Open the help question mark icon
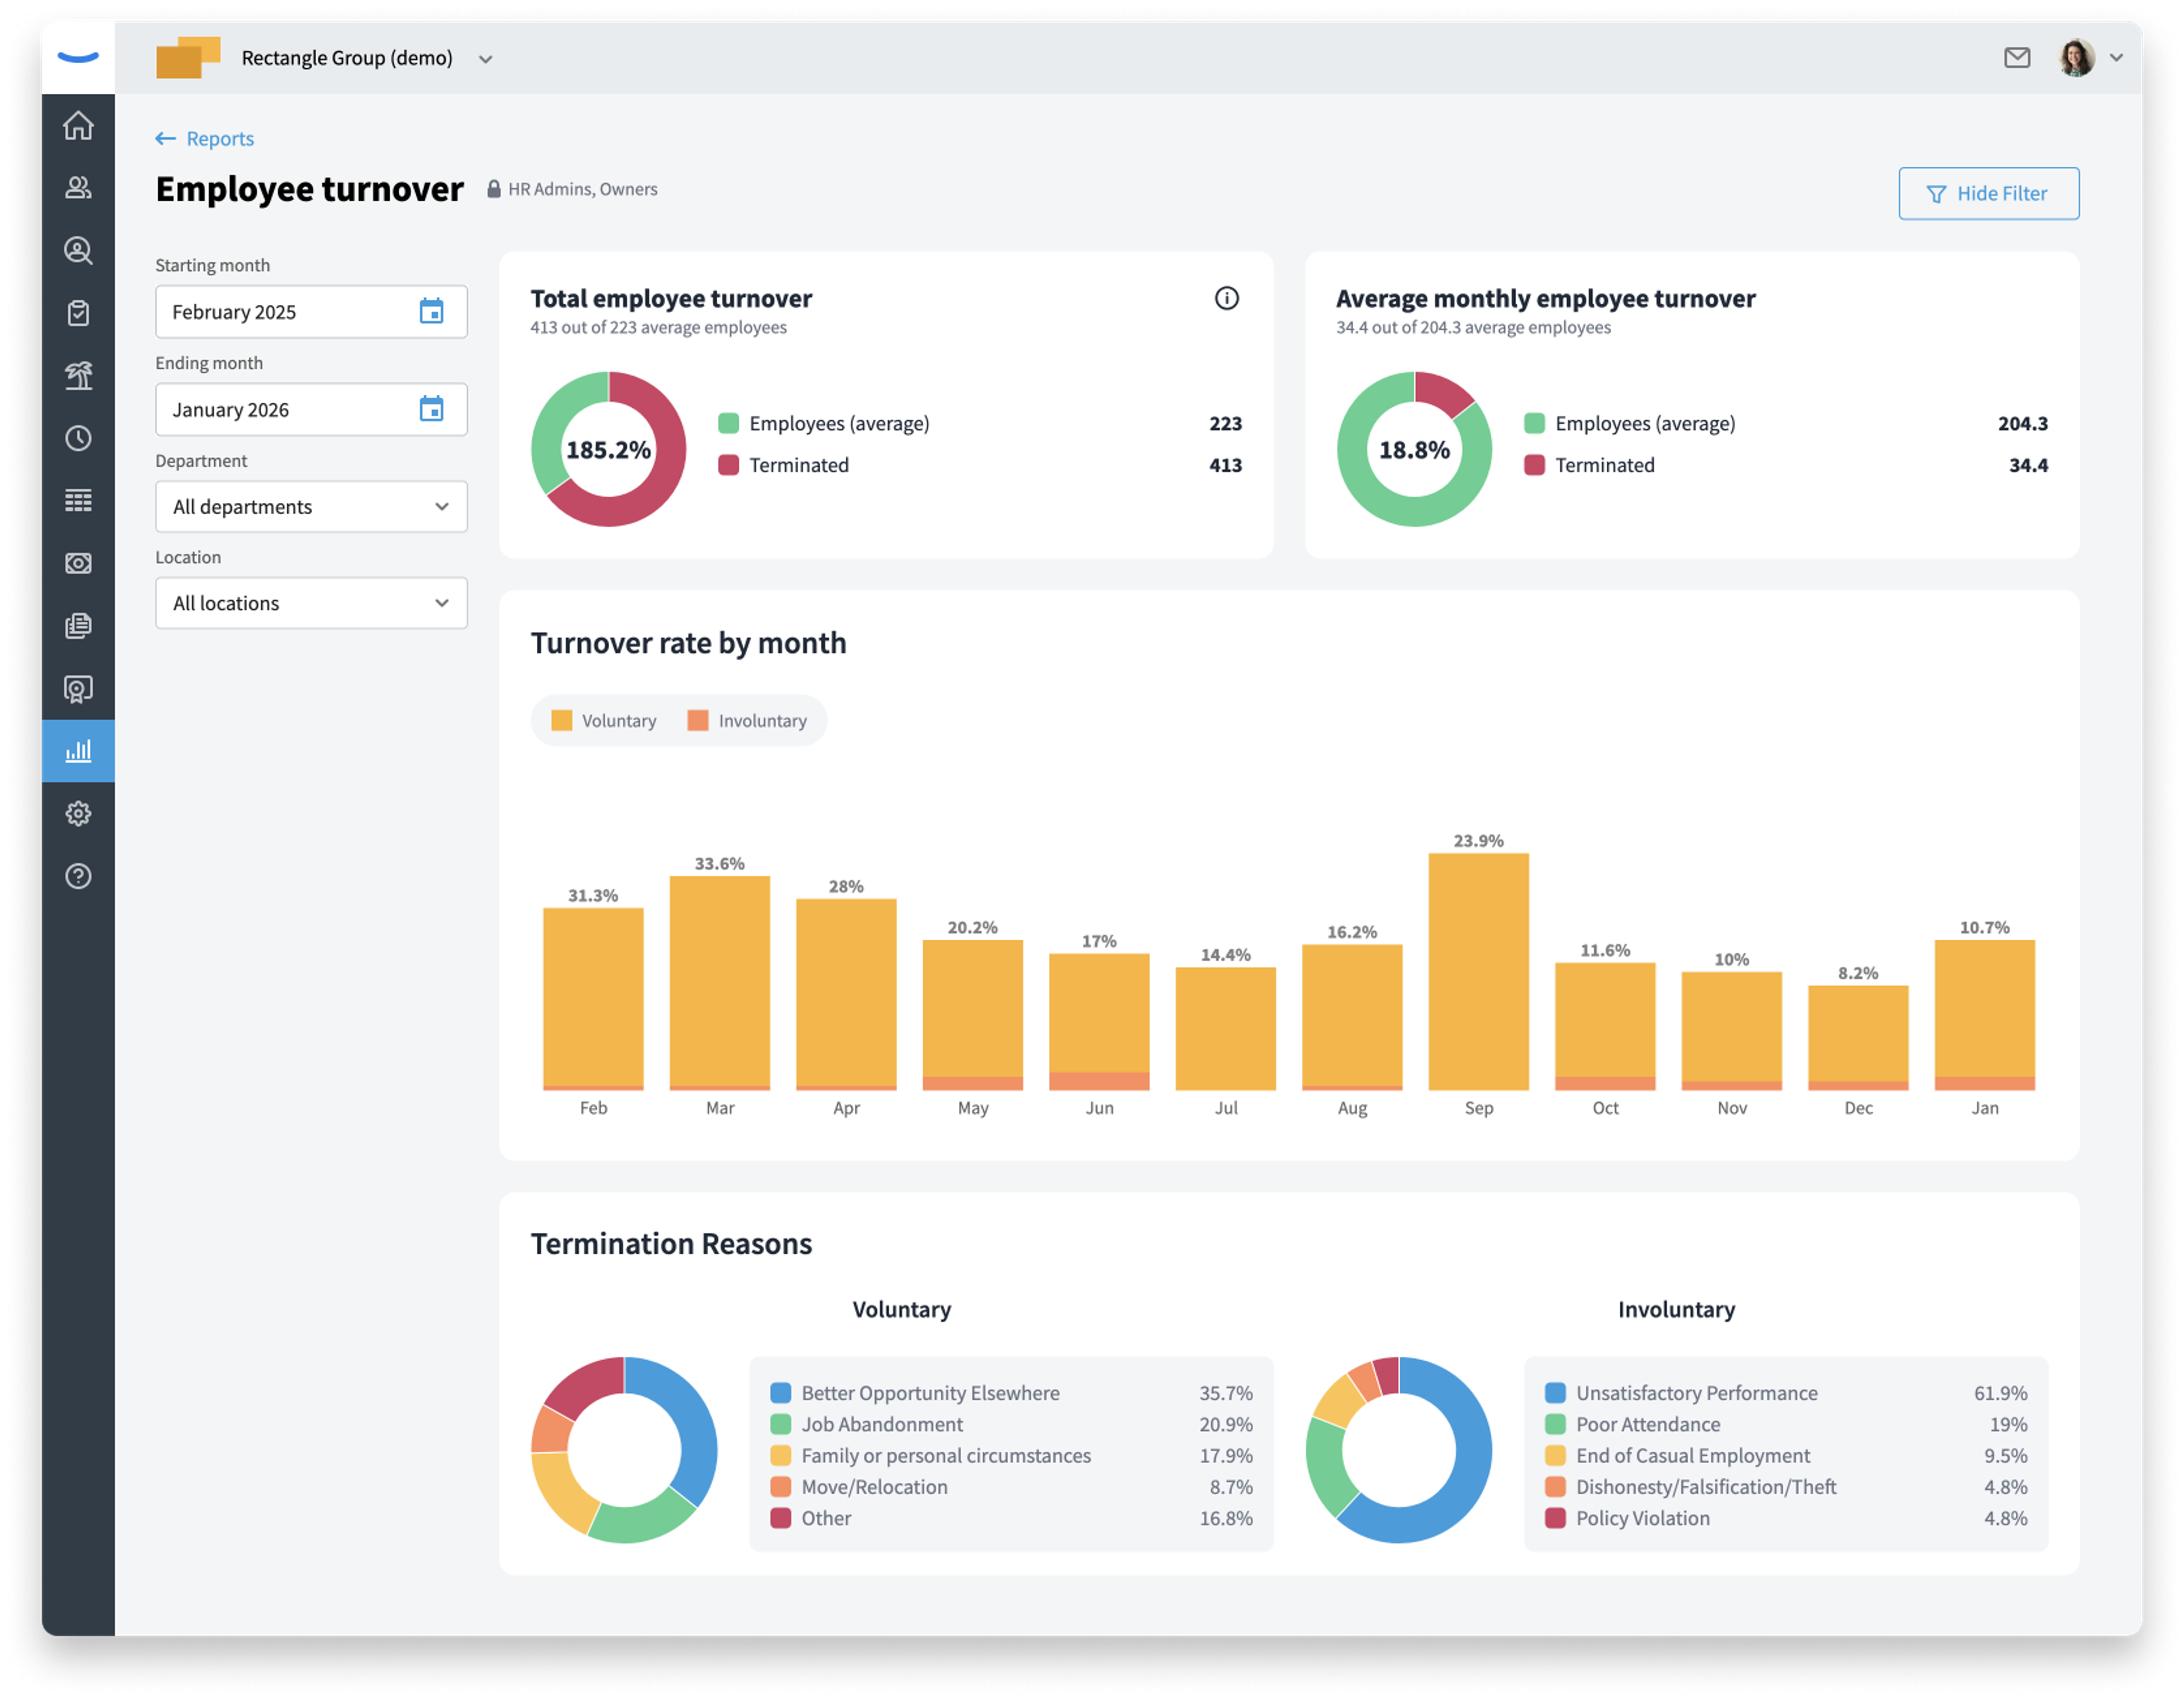This screenshot has height=1698, width=2184. click(x=78, y=876)
